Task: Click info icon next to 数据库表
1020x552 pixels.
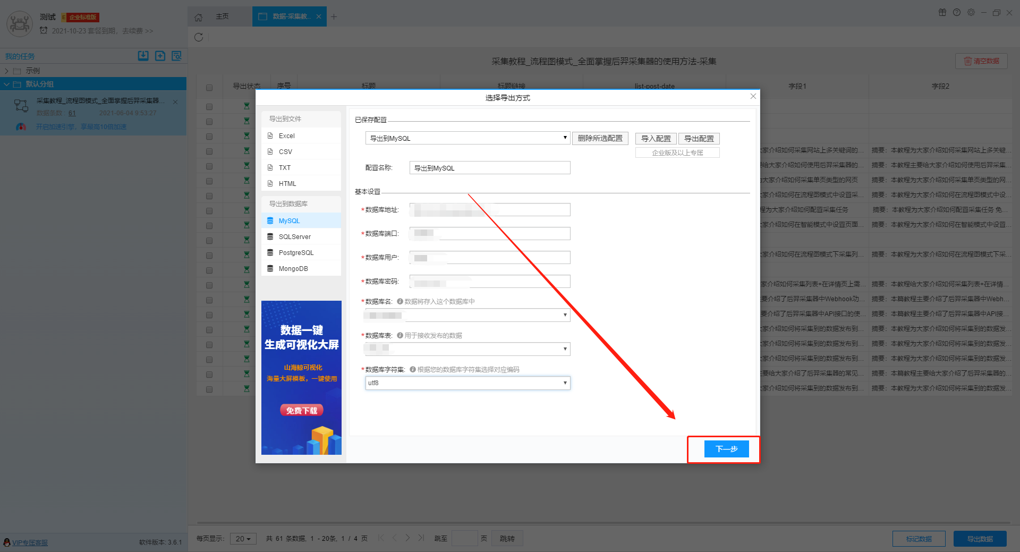Action: (x=400, y=335)
